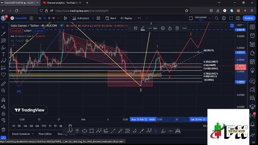The width and height of the screenshot is (258, 145).
Task: Collapse the indicator legend chevron
Action: click(x=13, y=45)
